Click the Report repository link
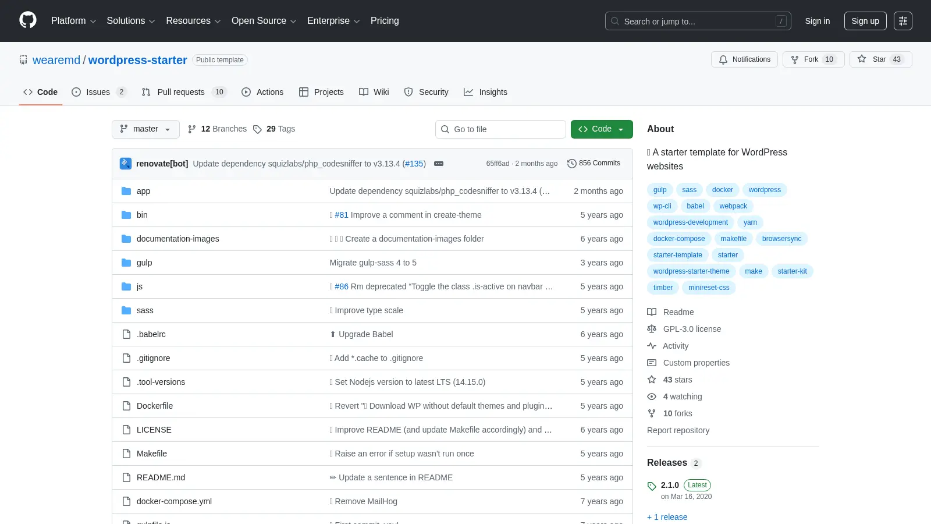931x524 pixels. click(678, 430)
